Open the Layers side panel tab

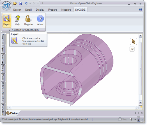click(3, 49)
